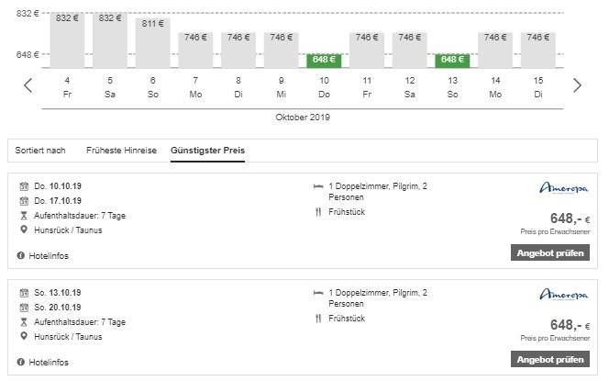The height and width of the screenshot is (381, 609).
Task: Switch to Früheste Hinreise sorting tab
Action: 121,151
